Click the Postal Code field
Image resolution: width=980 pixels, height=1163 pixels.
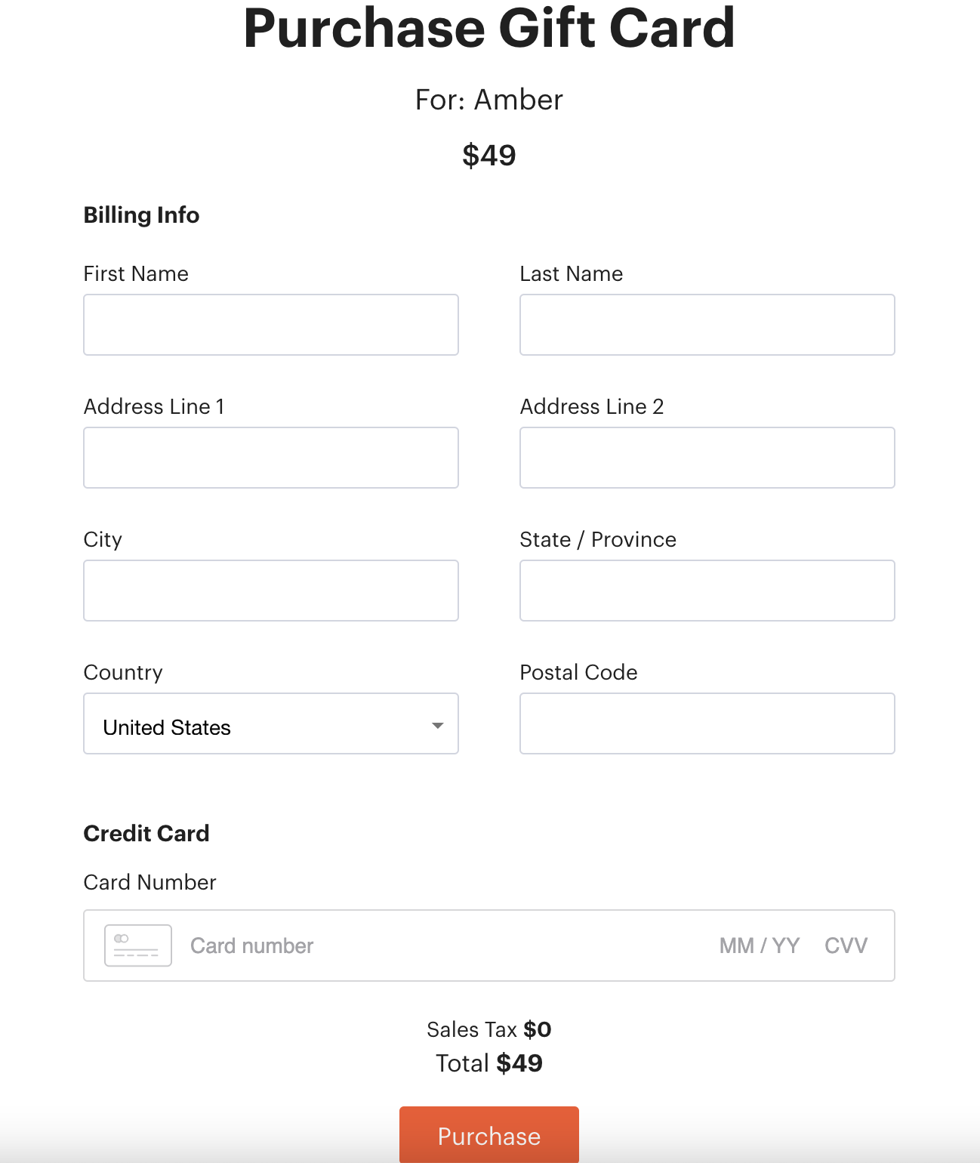pyautogui.click(x=707, y=723)
